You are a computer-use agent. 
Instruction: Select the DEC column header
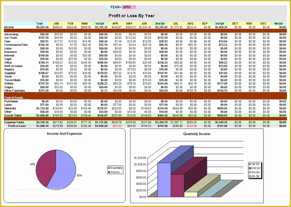[x=263, y=24]
